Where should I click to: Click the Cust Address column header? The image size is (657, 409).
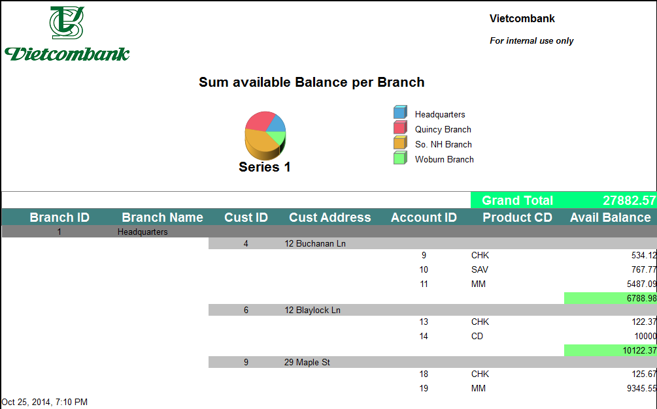point(330,217)
